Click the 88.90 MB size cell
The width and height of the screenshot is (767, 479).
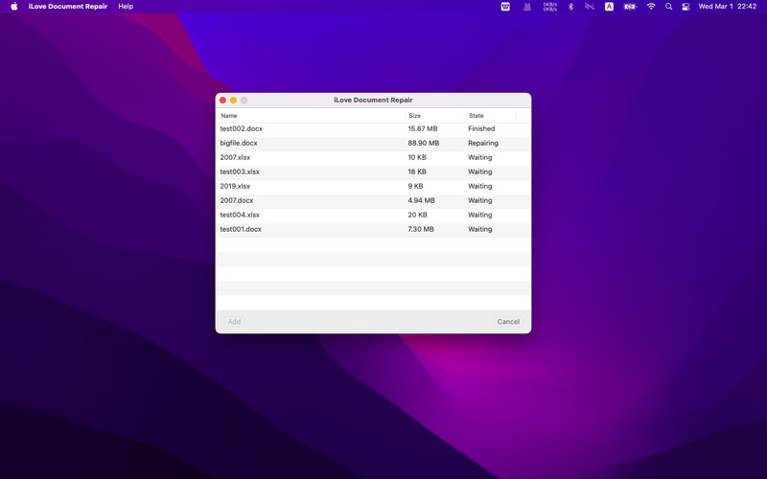(x=424, y=143)
